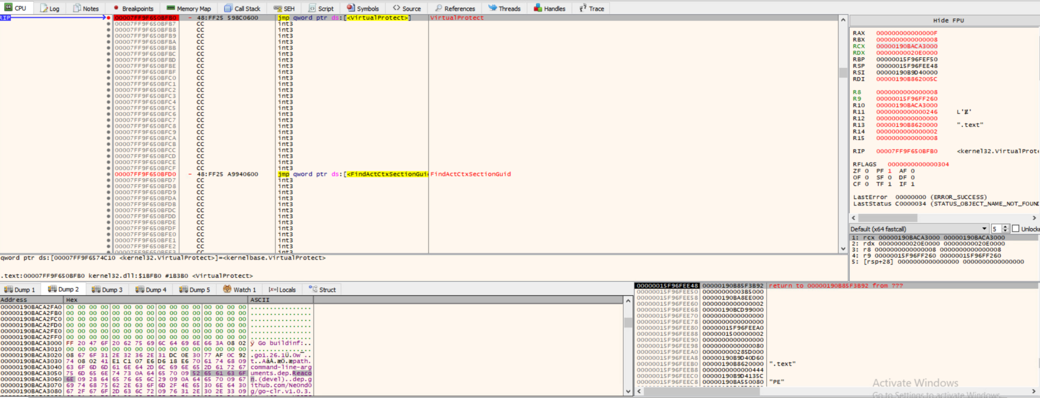Viewport: 1040px width, 398px height.
Task: Select the RAX register value 000000000000000F
Action: click(906, 33)
